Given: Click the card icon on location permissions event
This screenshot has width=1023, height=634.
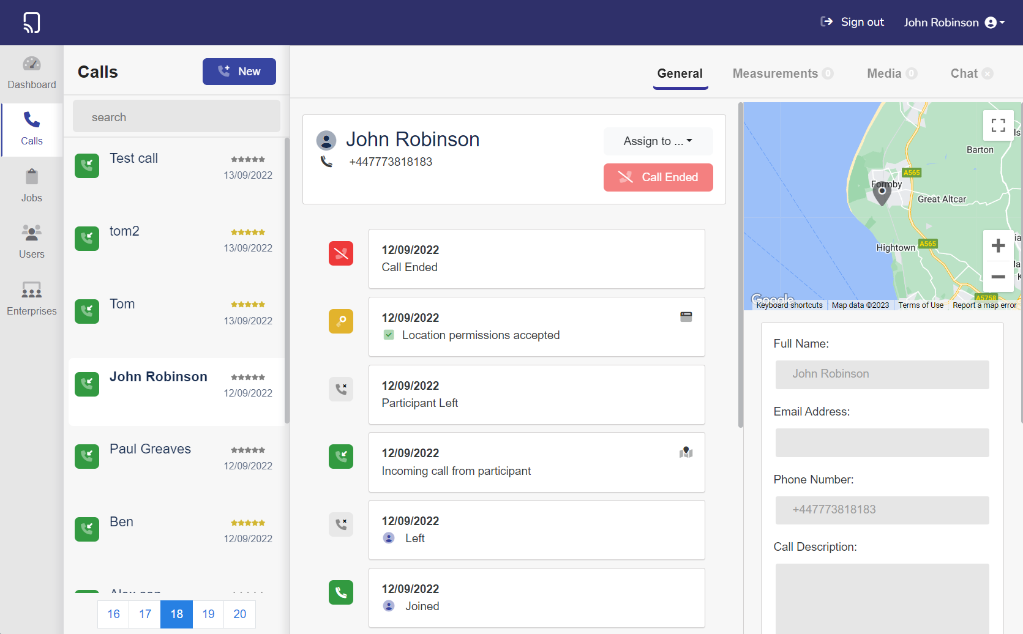Looking at the screenshot, I should [686, 317].
